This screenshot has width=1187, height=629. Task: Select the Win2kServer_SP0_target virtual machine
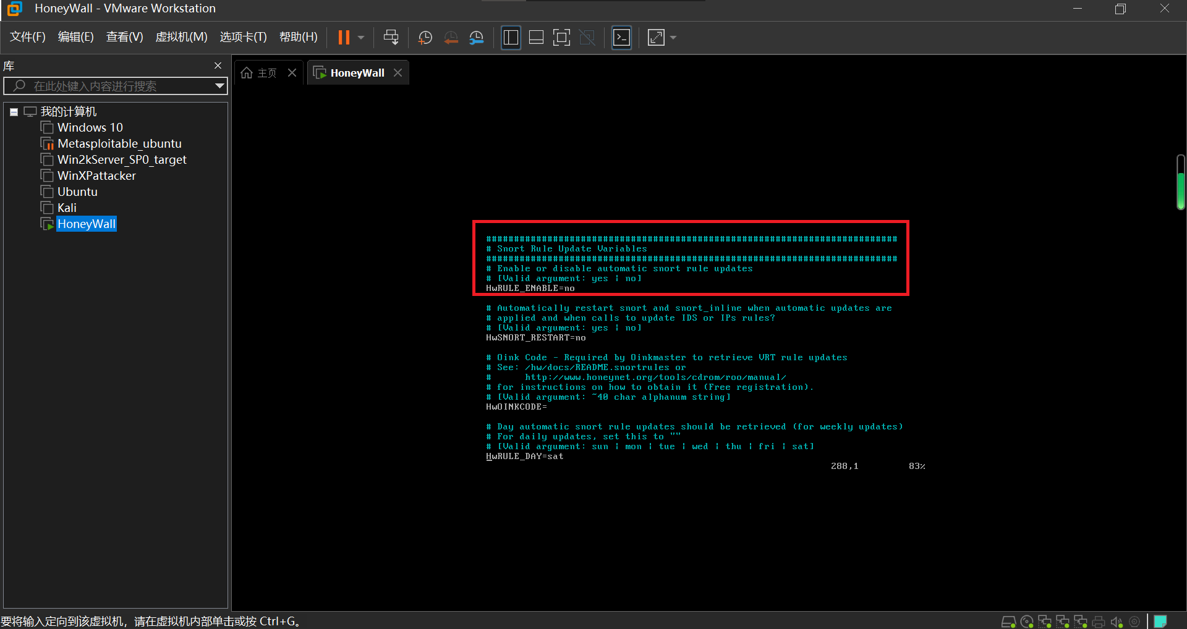click(x=122, y=160)
